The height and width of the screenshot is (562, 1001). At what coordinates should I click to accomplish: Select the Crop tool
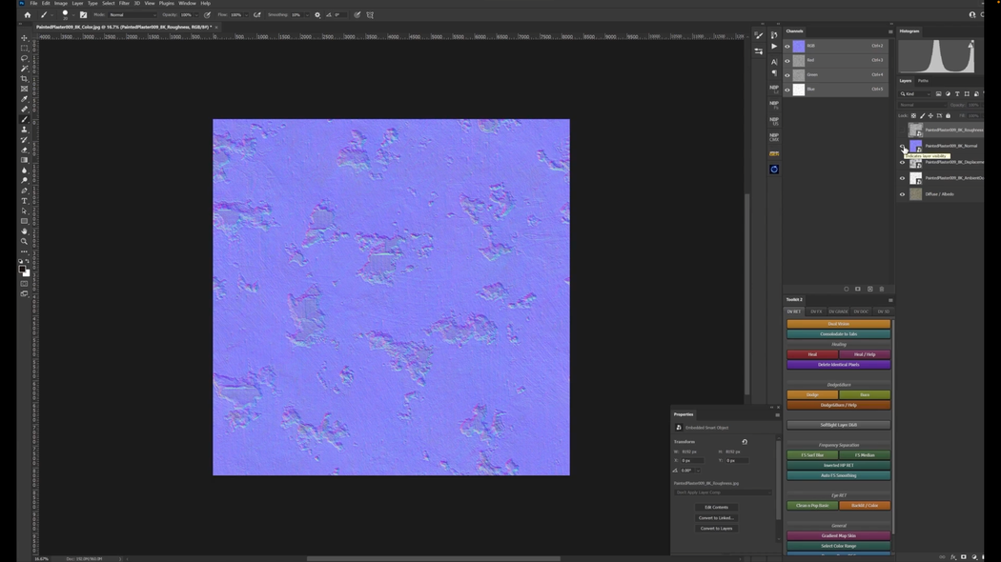(x=24, y=78)
